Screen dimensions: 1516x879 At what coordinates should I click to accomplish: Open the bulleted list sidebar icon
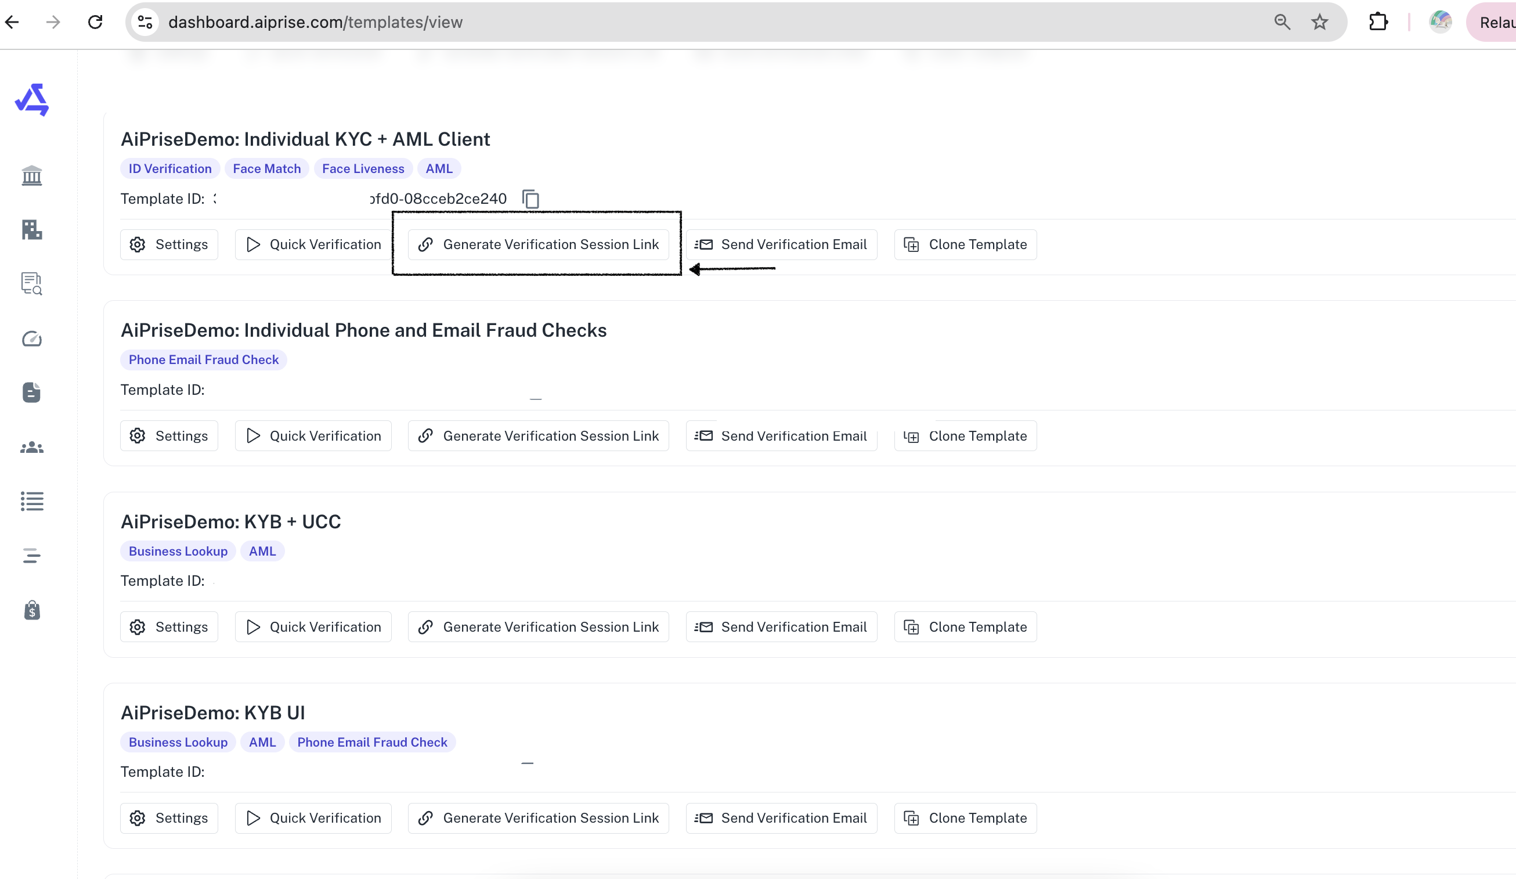click(32, 501)
